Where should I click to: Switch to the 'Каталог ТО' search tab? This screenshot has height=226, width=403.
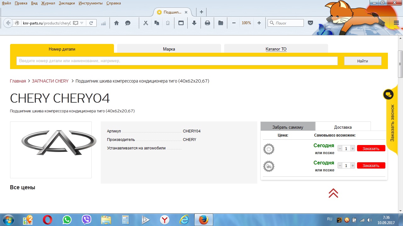276,49
